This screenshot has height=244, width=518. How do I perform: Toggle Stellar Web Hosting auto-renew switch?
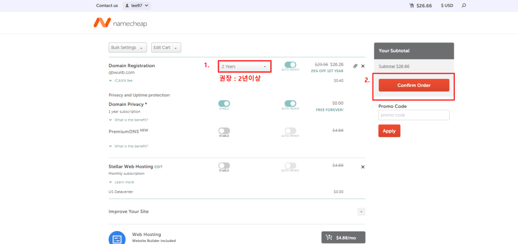coord(290,166)
